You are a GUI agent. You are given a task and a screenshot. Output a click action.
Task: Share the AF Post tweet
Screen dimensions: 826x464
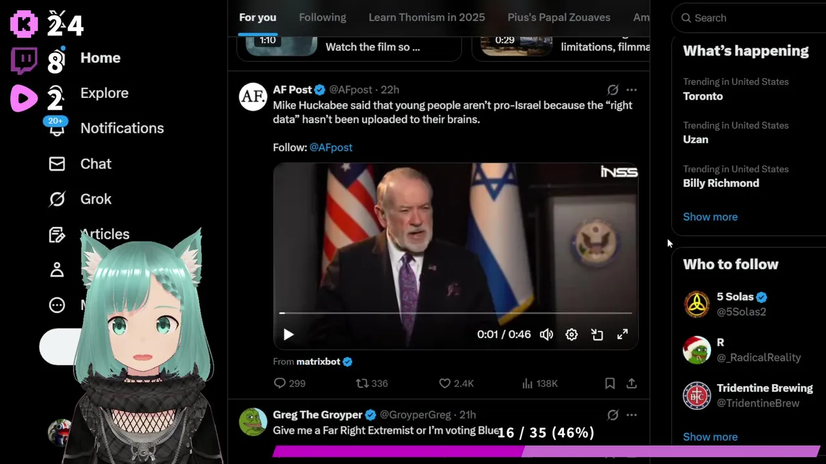pyautogui.click(x=632, y=383)
